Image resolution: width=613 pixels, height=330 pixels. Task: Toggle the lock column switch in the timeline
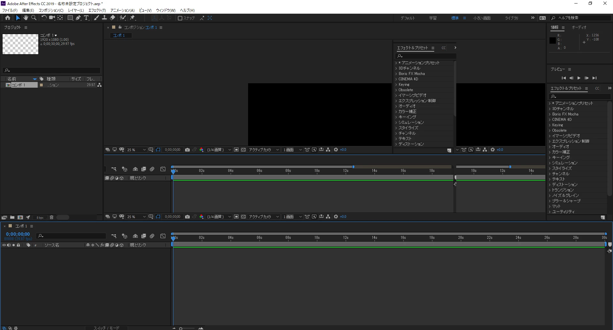click(18, 245)
